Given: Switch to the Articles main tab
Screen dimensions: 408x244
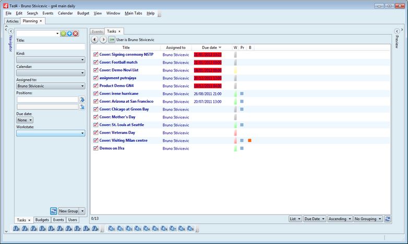Looking at the screenshot, I should pos(12,21).
